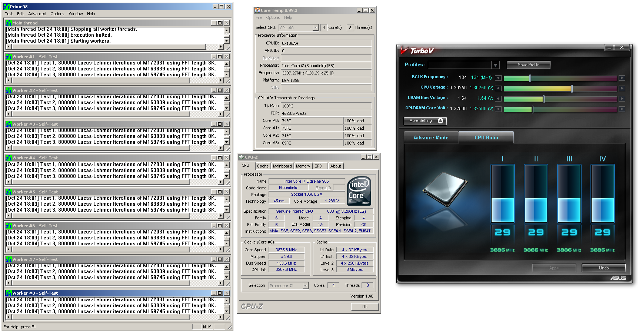This screenshot has height=335, width=639.
Task: Increase CPU Voltage with right arrow
Action: (x=622, y=88)
